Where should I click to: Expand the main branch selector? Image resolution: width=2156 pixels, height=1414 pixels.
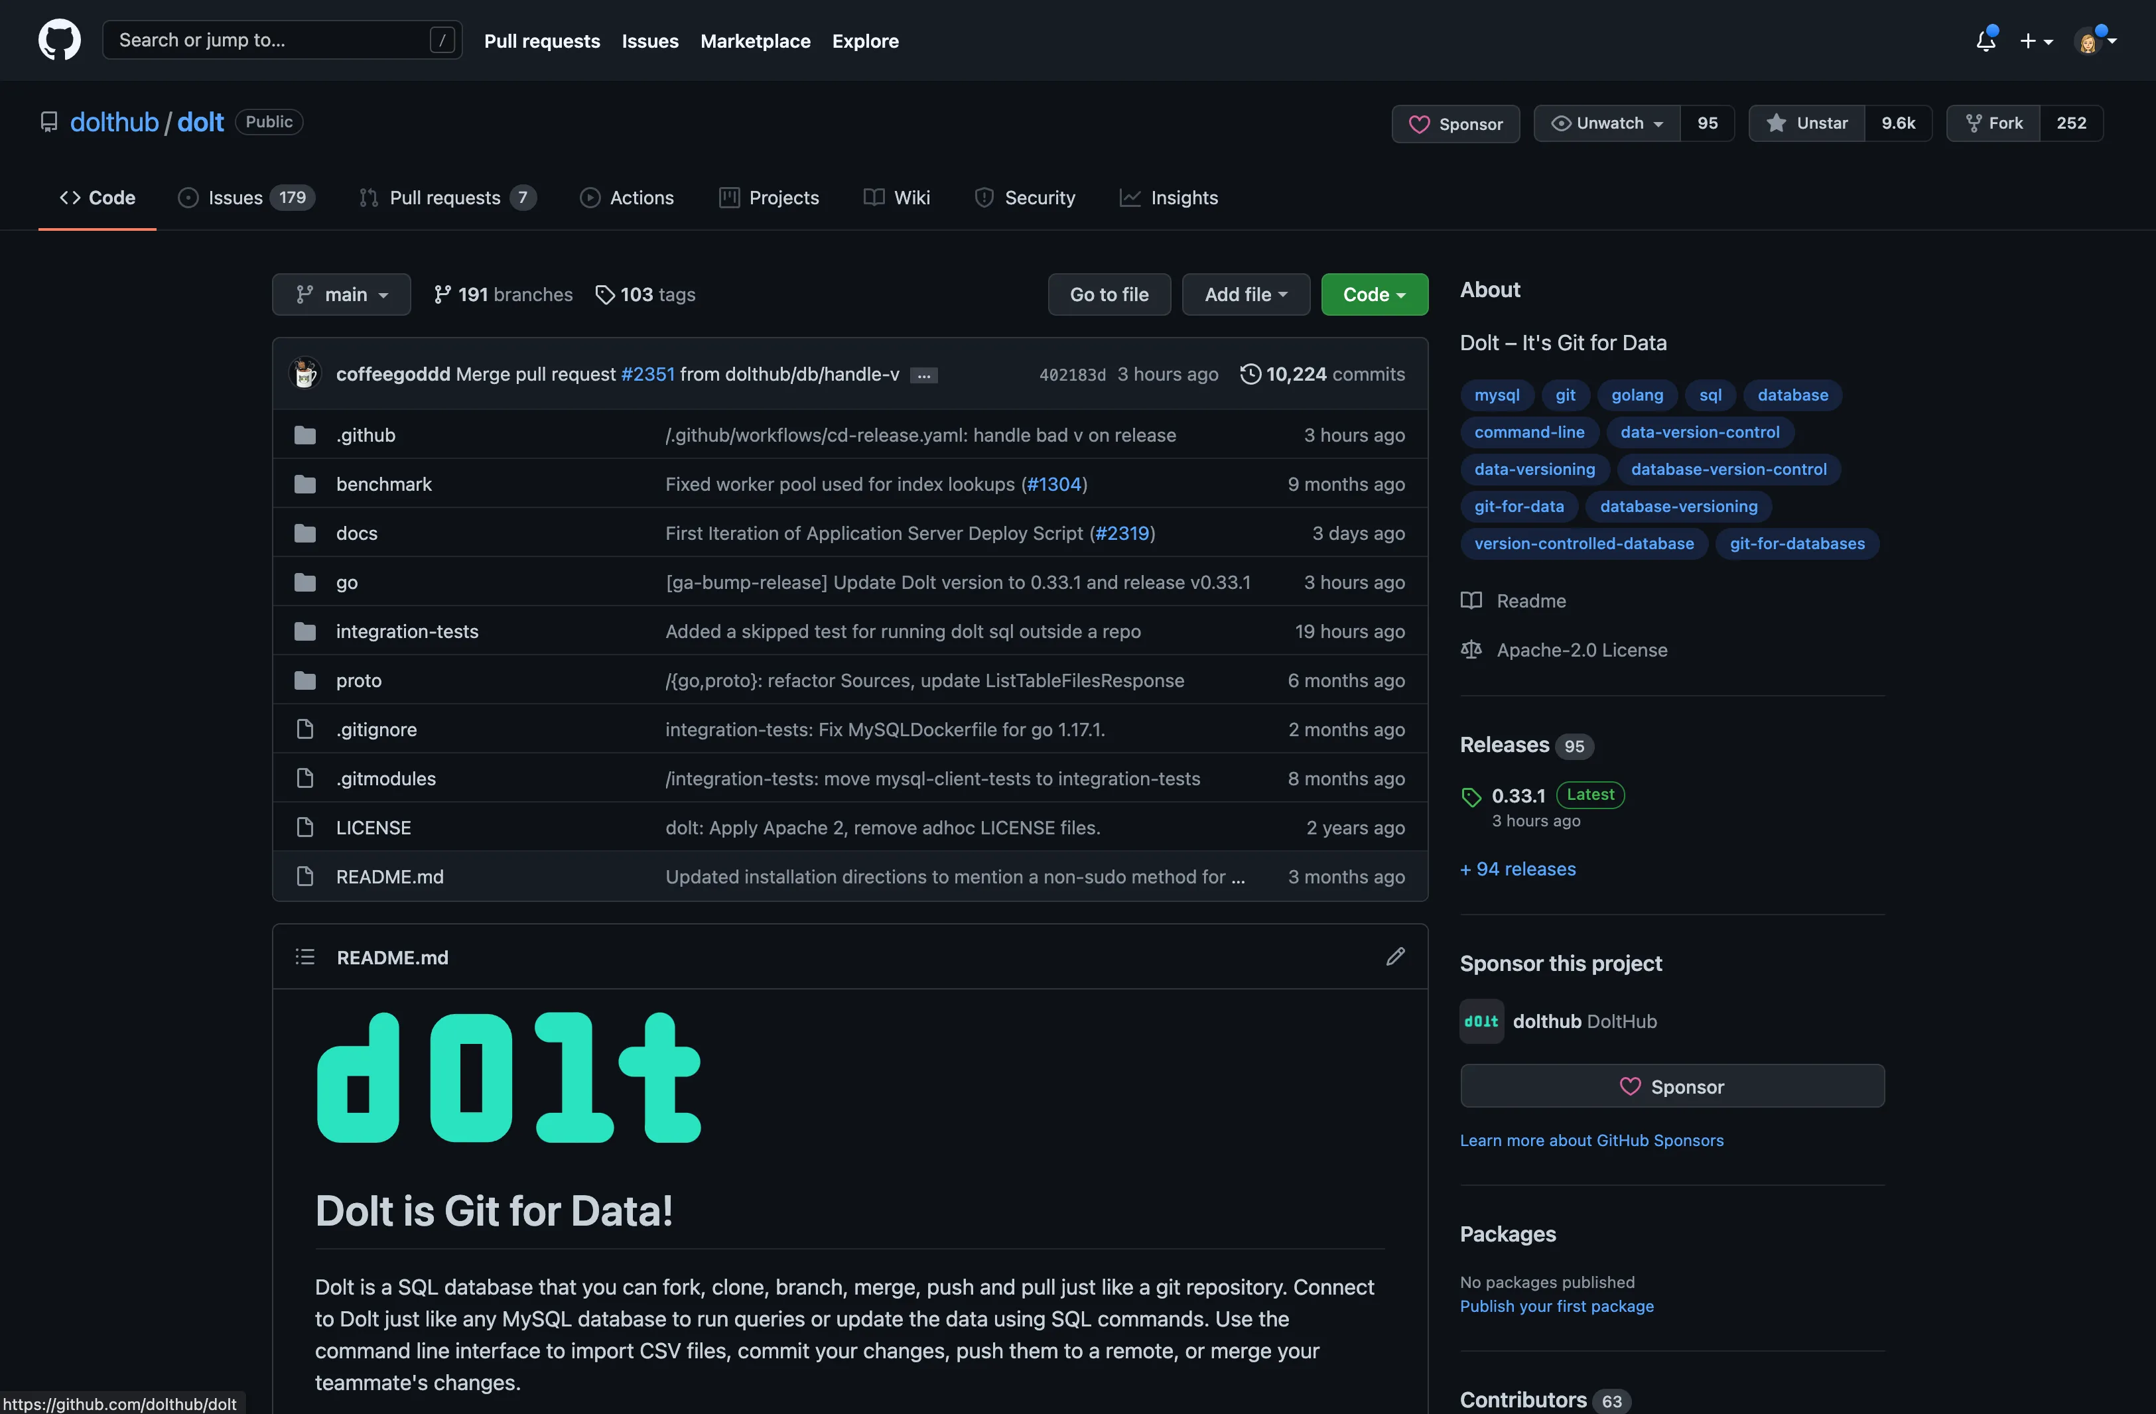[x=342, y=294]
